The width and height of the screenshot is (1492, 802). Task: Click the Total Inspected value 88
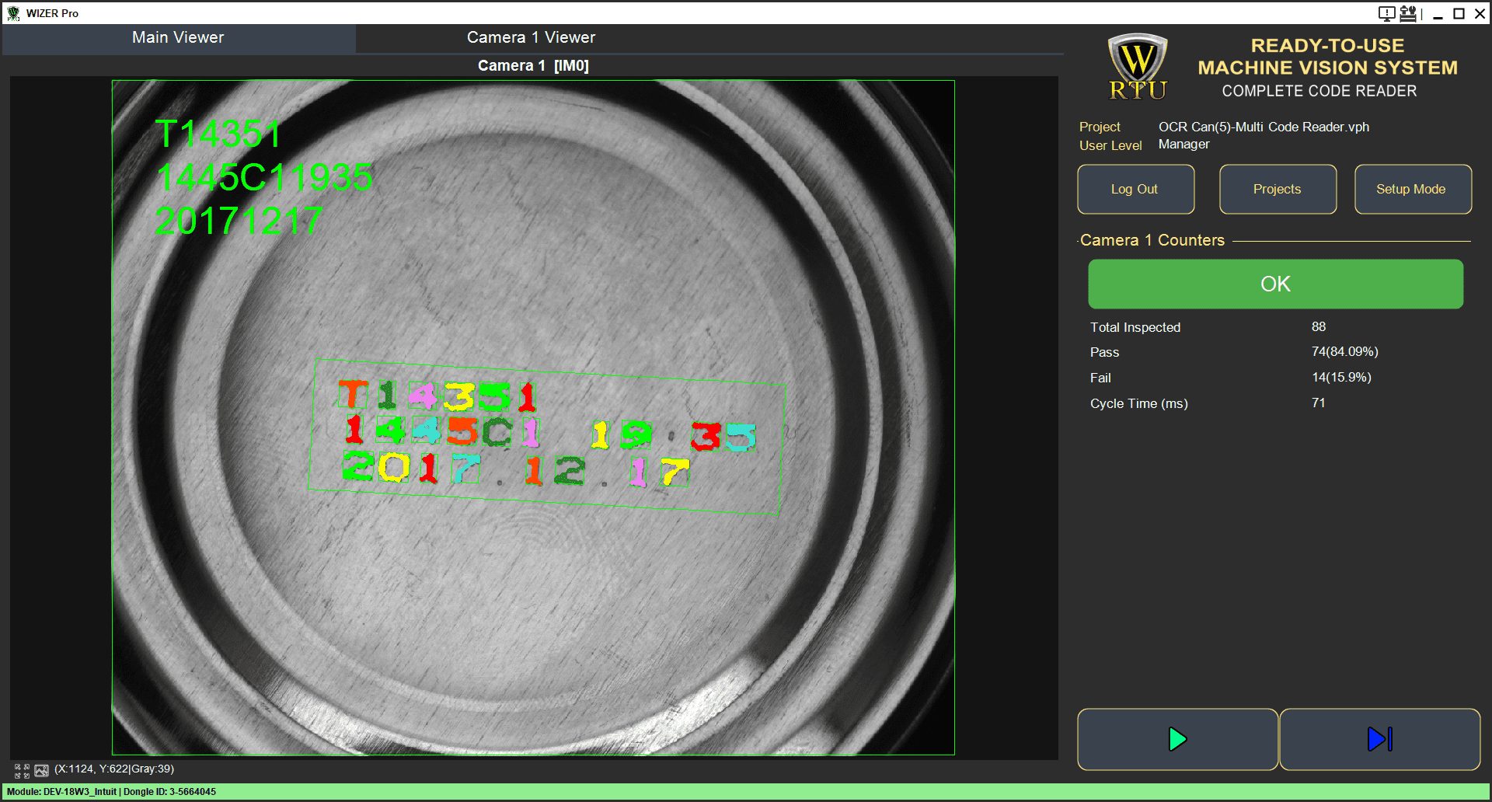(1319, 326)
